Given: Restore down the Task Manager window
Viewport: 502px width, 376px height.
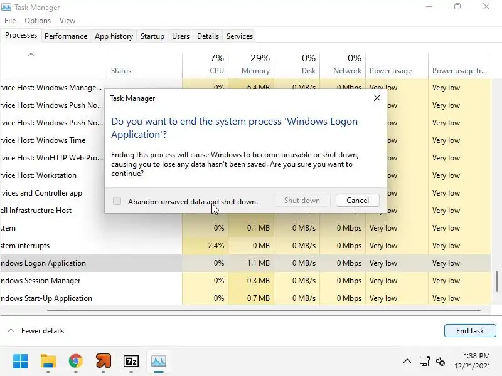Looking at the screenshot, I should (x=457, y=6).
